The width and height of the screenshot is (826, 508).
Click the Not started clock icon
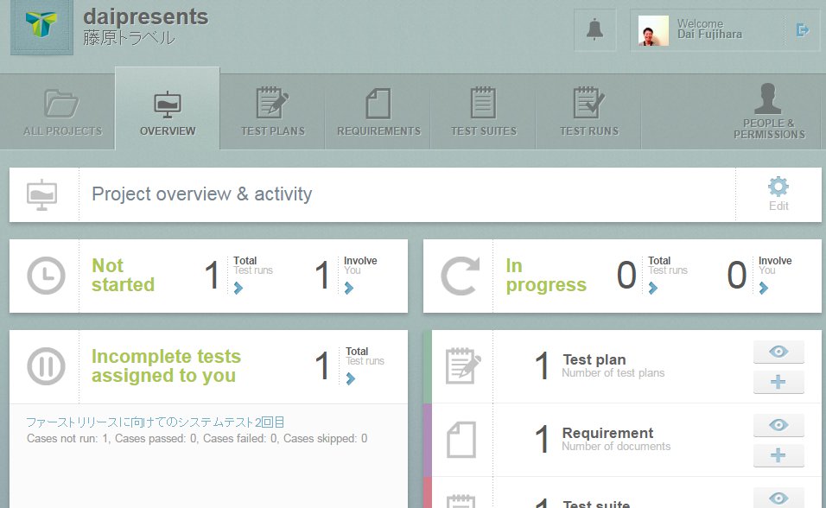click(45, 276)
